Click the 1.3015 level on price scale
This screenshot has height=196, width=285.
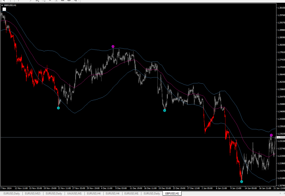(281, 7)
